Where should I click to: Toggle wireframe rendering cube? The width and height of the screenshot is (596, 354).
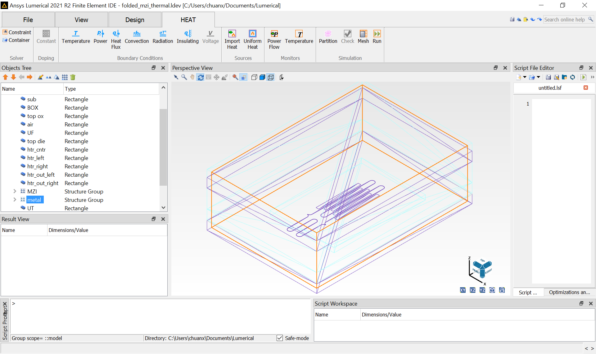coord(254,77)
